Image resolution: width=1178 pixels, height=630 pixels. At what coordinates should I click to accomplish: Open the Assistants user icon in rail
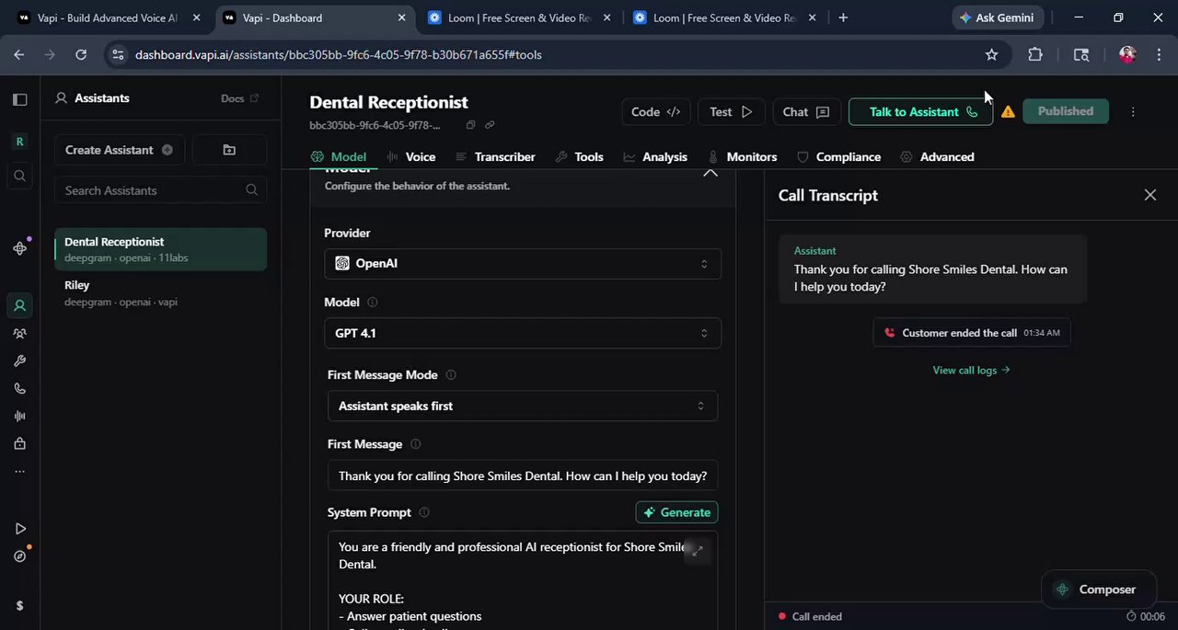click(19, 305)
